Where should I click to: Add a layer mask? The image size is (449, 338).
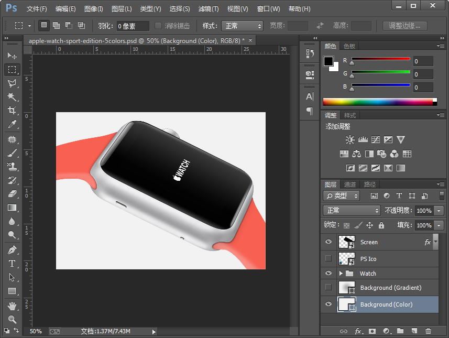click(x=373, y=331)
